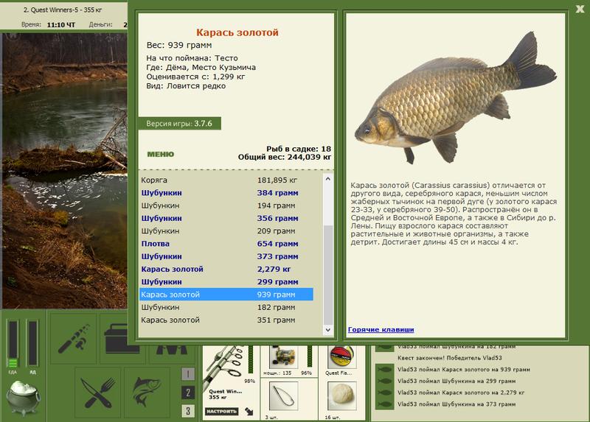Viewport: 590px width, 422px height.
Task: Select Шубункин 384 грамм row
Action: pyautogui.click(x=226, y=193)
